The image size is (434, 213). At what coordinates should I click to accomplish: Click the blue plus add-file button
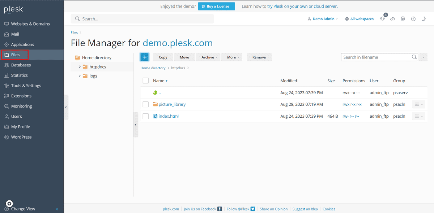(x=144, y=57)
